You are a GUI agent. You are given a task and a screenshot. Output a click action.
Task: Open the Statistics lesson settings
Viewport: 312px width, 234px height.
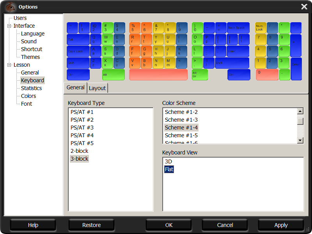(31, 88)
